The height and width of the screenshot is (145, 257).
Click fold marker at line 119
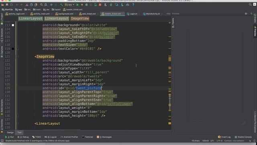(18, 49)
